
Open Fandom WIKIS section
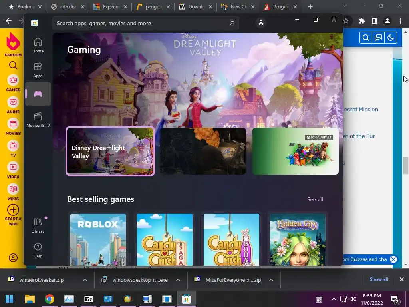click(13, 192)
